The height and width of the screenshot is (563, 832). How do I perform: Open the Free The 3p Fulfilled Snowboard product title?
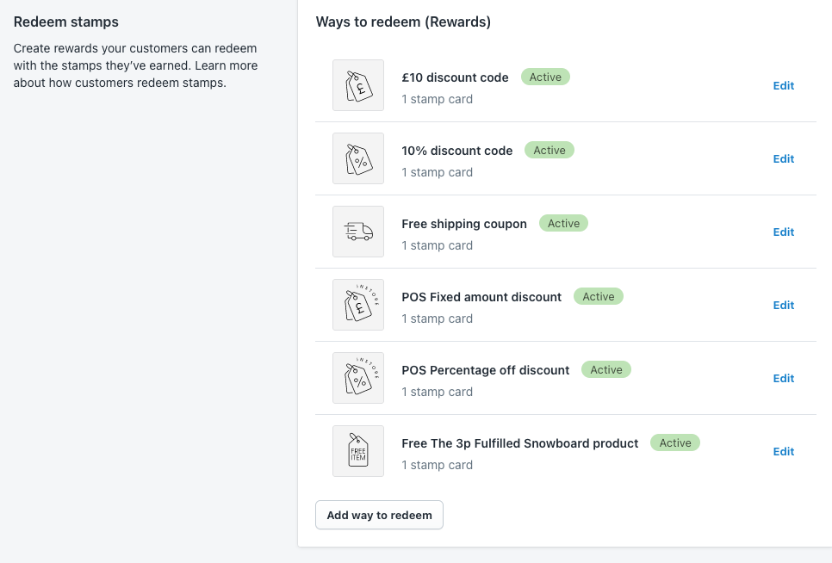coord(519,443)
